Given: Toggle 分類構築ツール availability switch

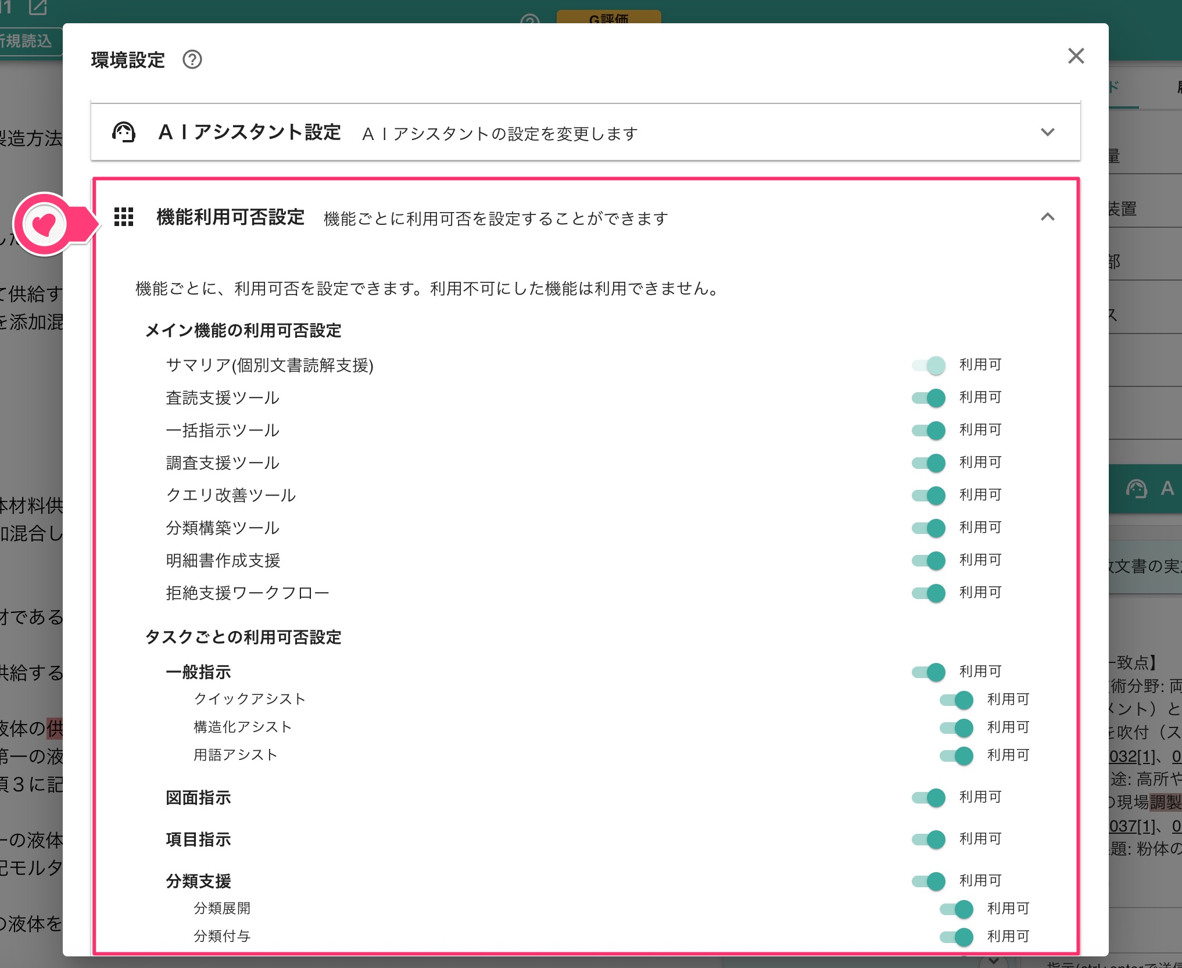Looking at the screenshot, I should click(929, 528).
